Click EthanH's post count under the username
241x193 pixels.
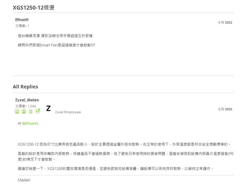point(22,26)
